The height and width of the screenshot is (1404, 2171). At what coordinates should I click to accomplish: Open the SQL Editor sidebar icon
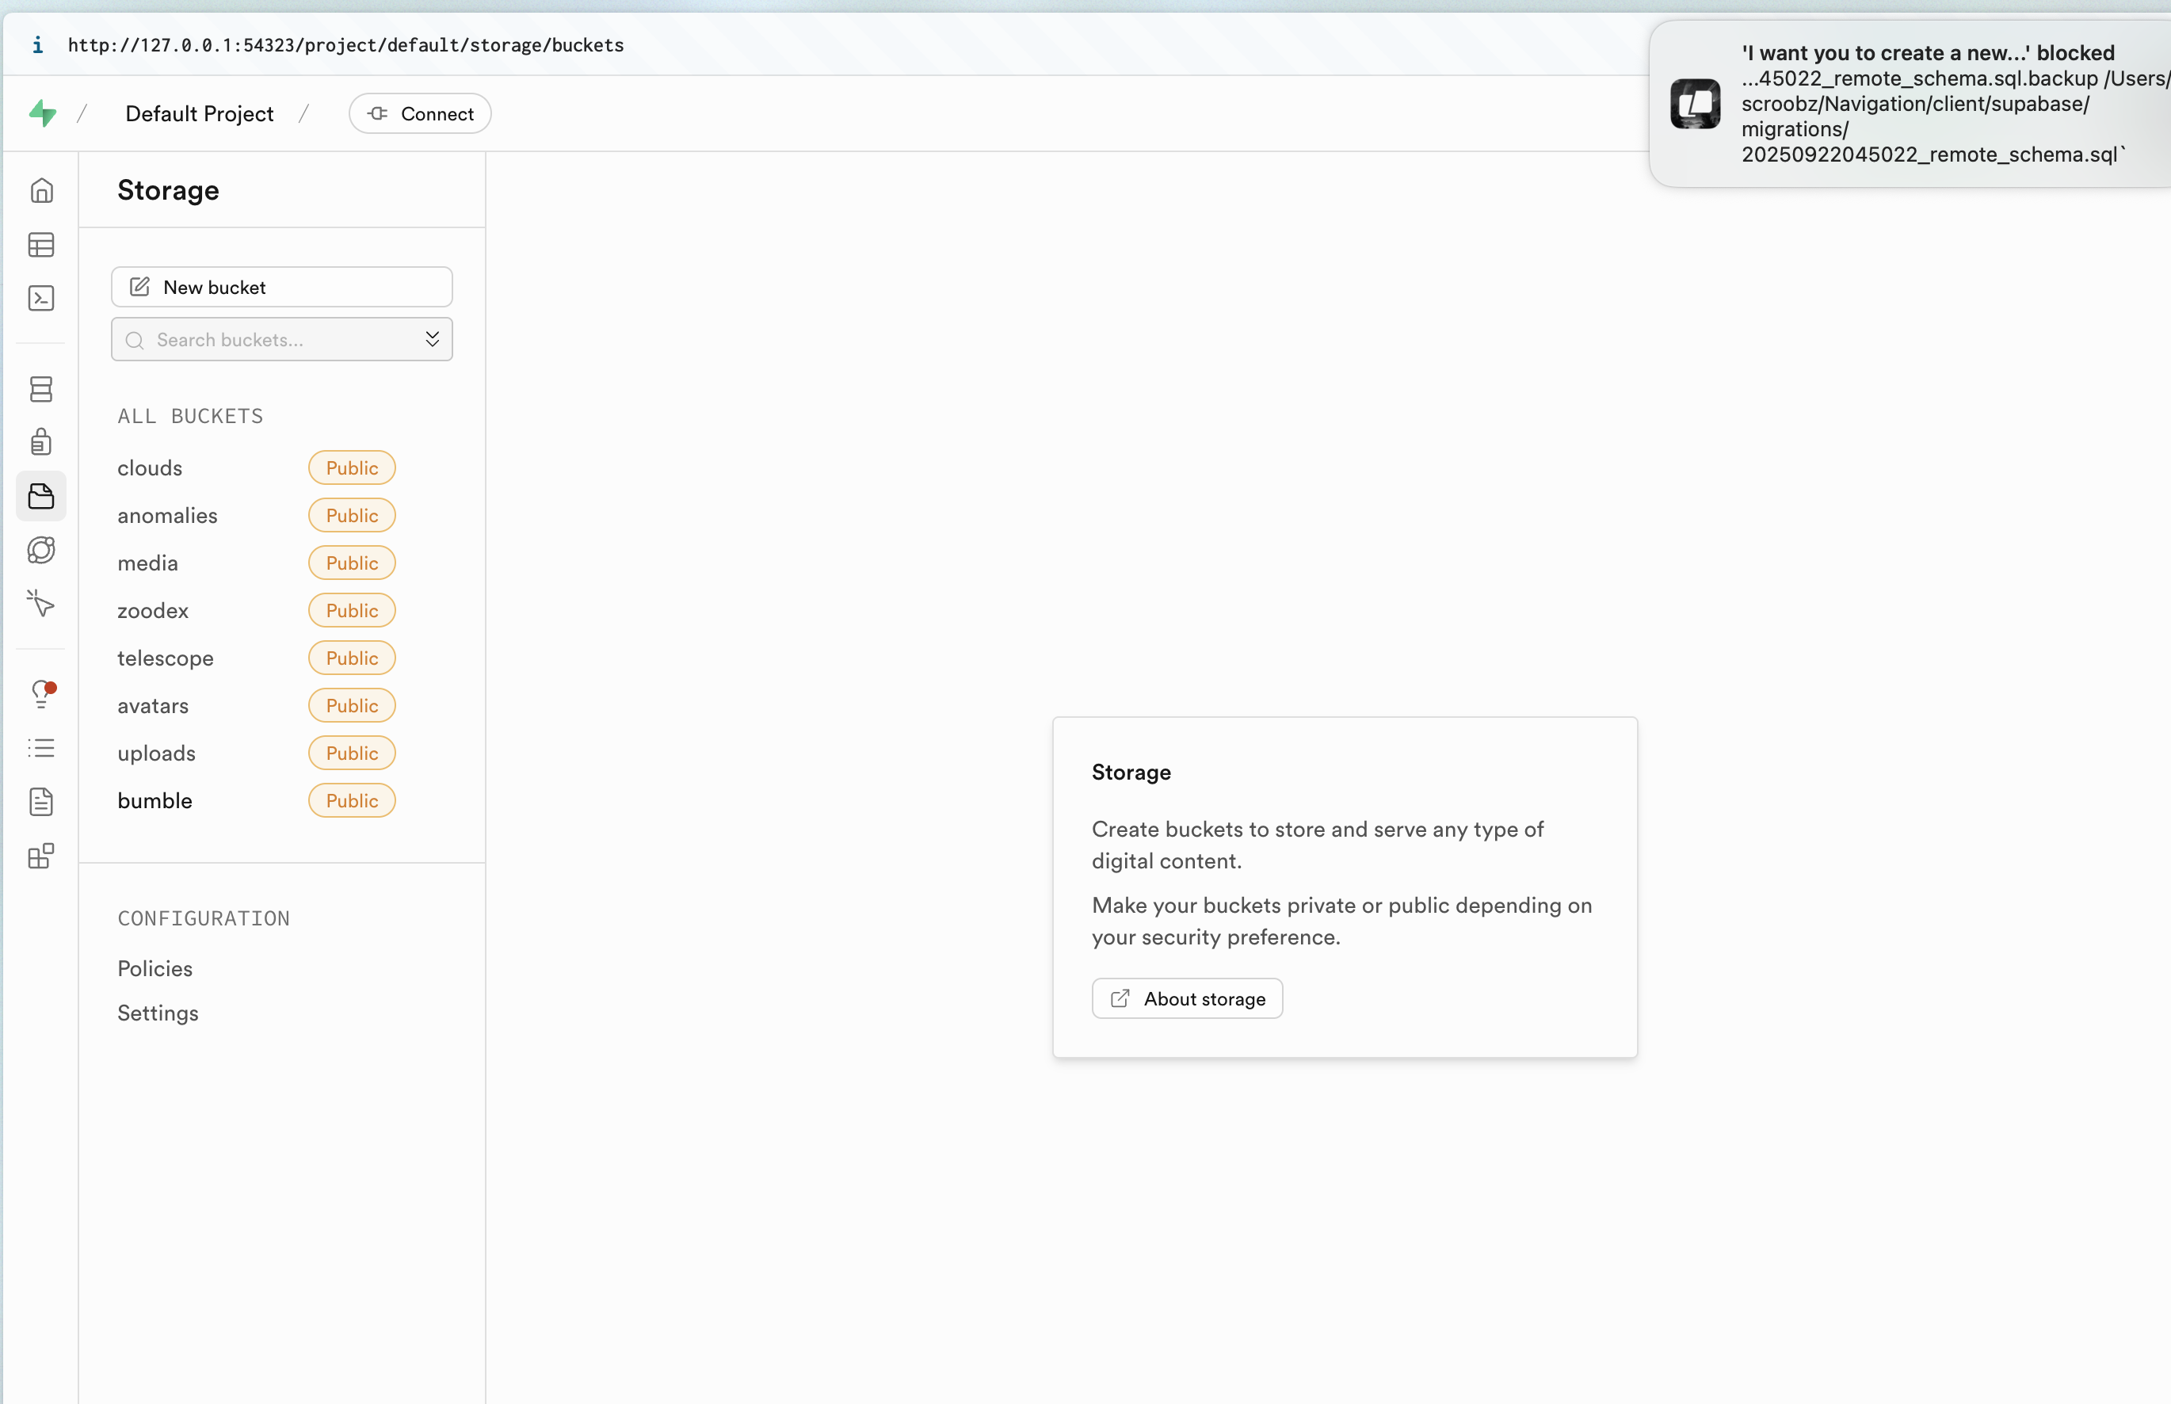pos(41,299)
